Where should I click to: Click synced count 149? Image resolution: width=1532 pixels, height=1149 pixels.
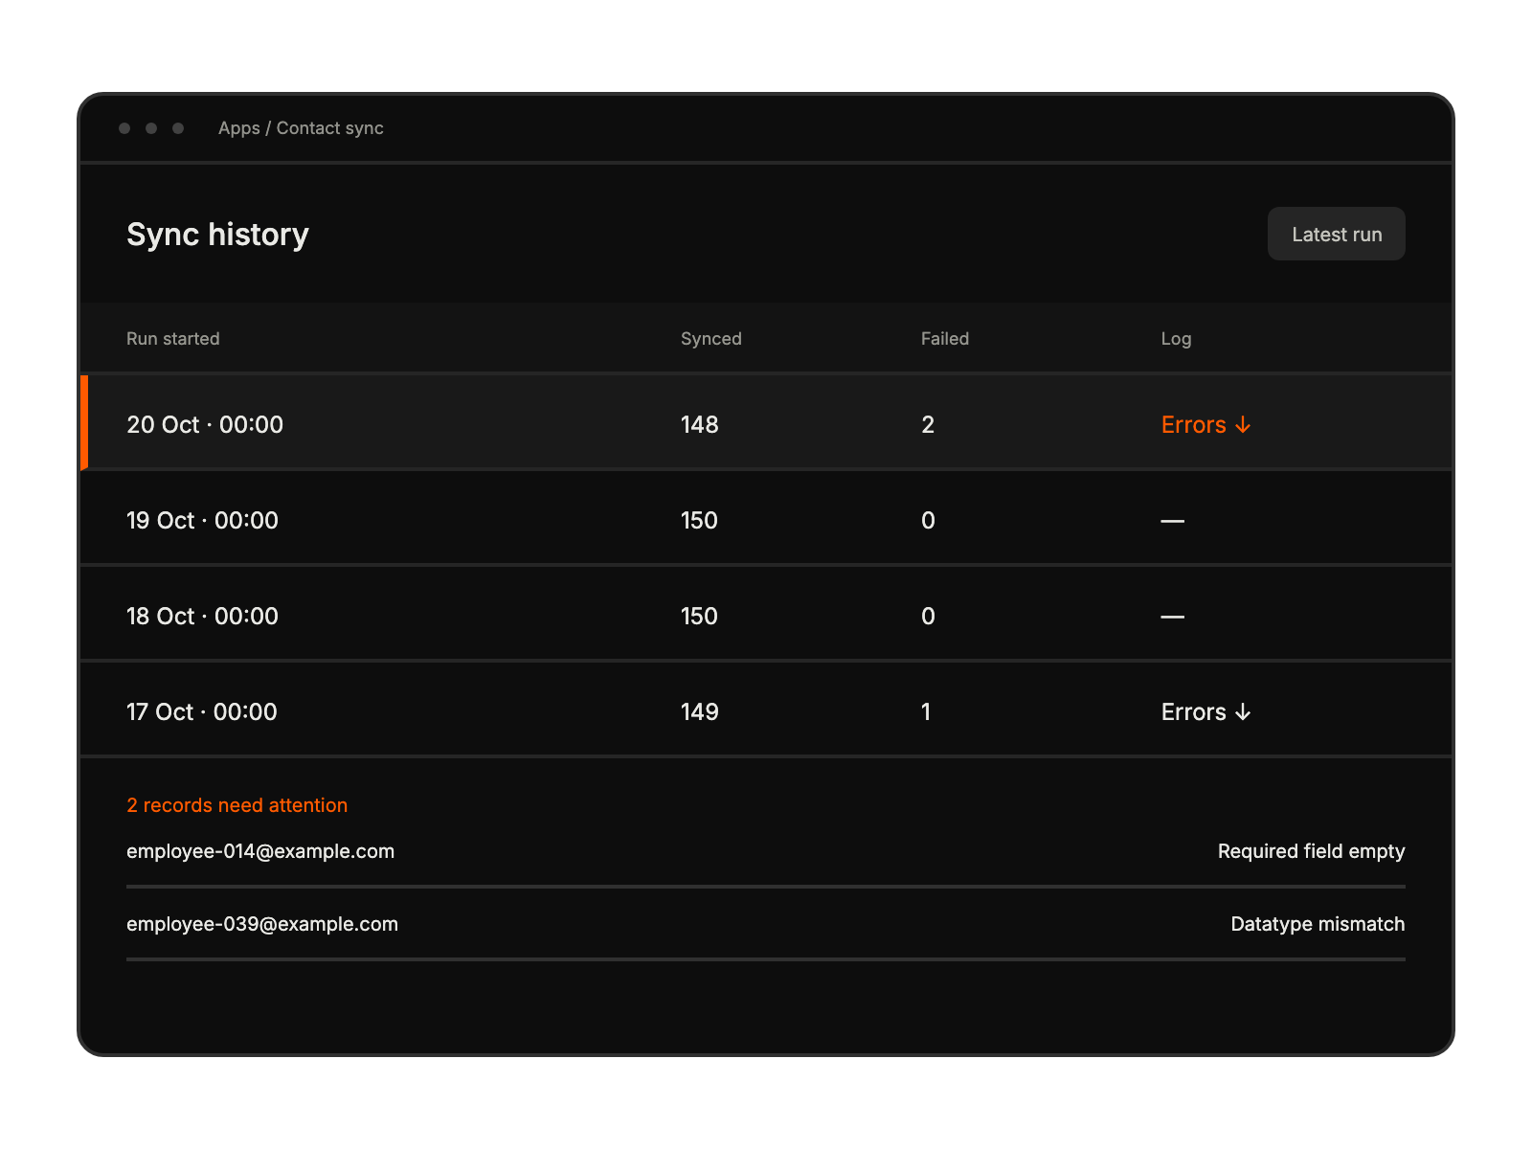pos(700,711)
